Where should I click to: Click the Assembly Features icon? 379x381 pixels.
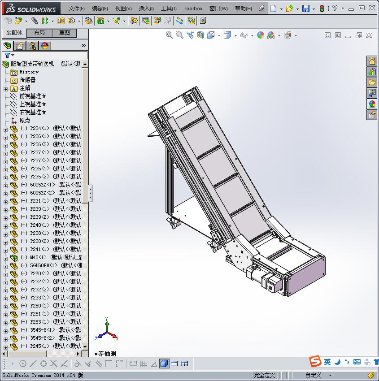pyautogui.click(x=100, y=21)
